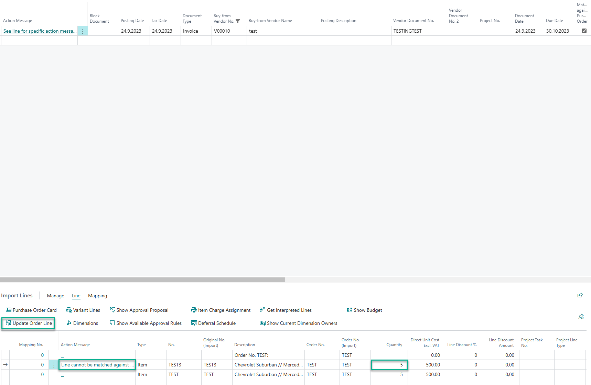The width and height of the screenshot is (591, 385).
Task: Select Variant Lines
Action: click(83, 310)
